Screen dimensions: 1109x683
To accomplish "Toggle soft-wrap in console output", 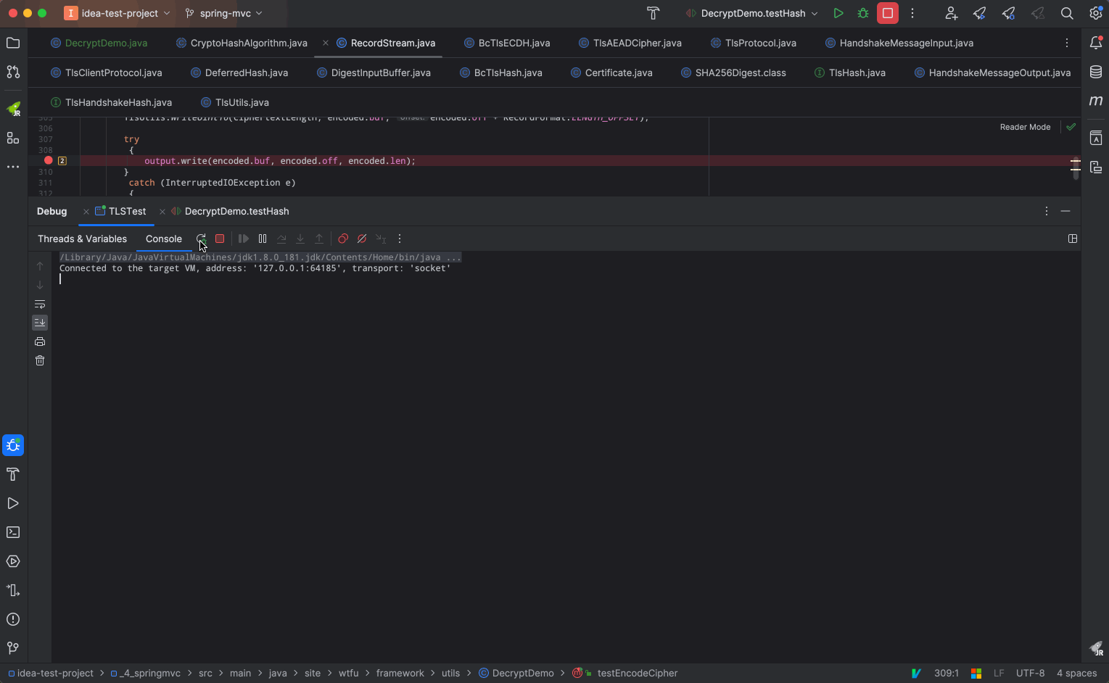I will tap(40, 304).
